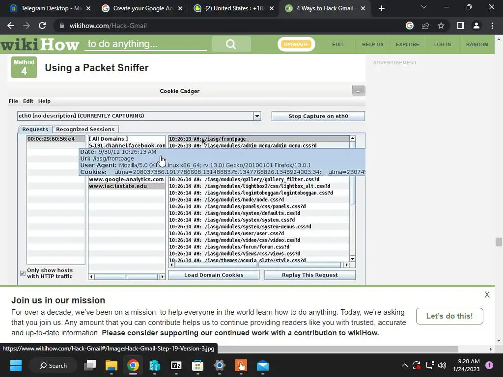Click the page vertical scrollbar thumb
503x377 pixels.
(x=499, y=242)
